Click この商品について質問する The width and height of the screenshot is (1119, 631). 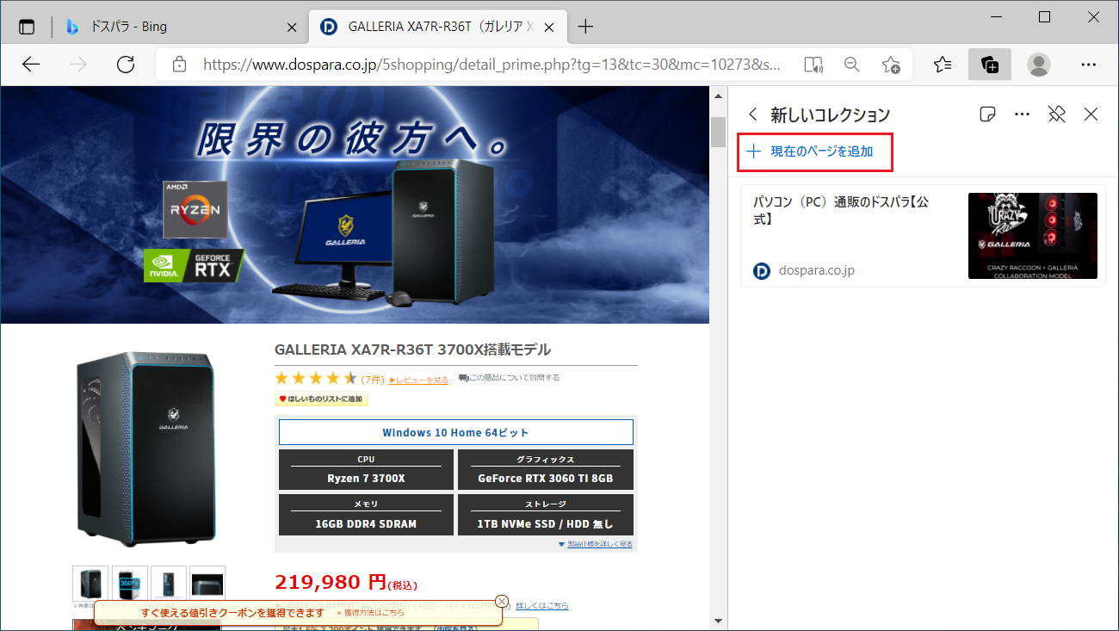509,378
